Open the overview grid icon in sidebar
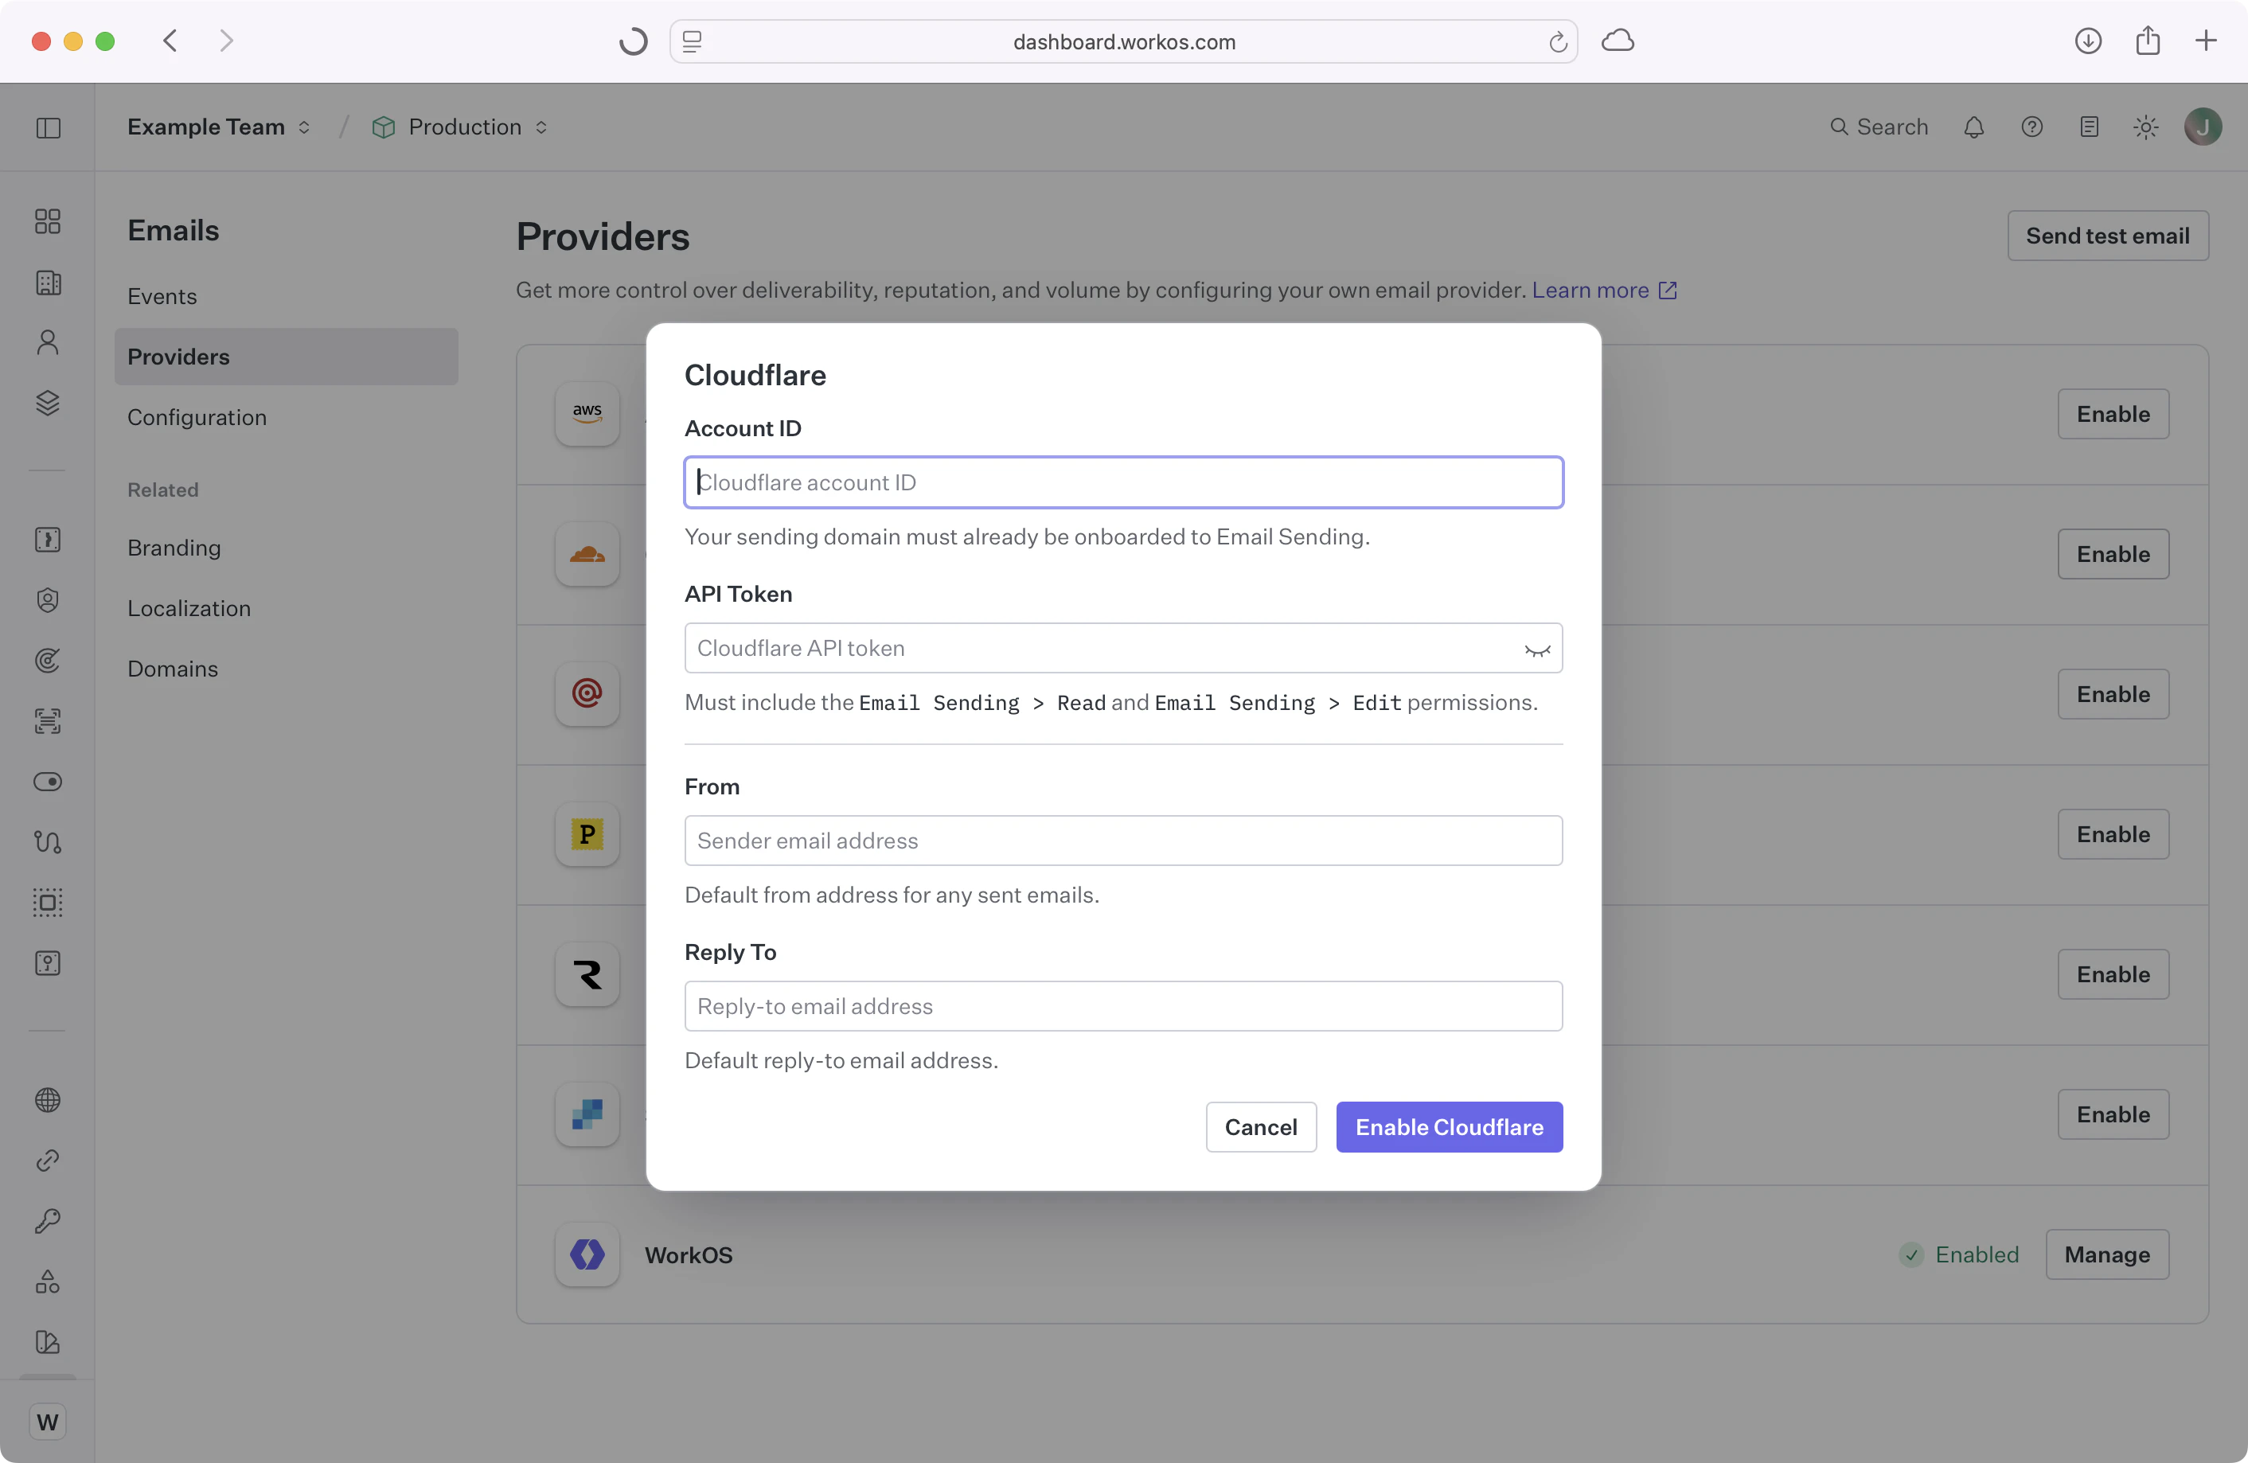This screenshot has height=1463, width=2248. point(47,221)
